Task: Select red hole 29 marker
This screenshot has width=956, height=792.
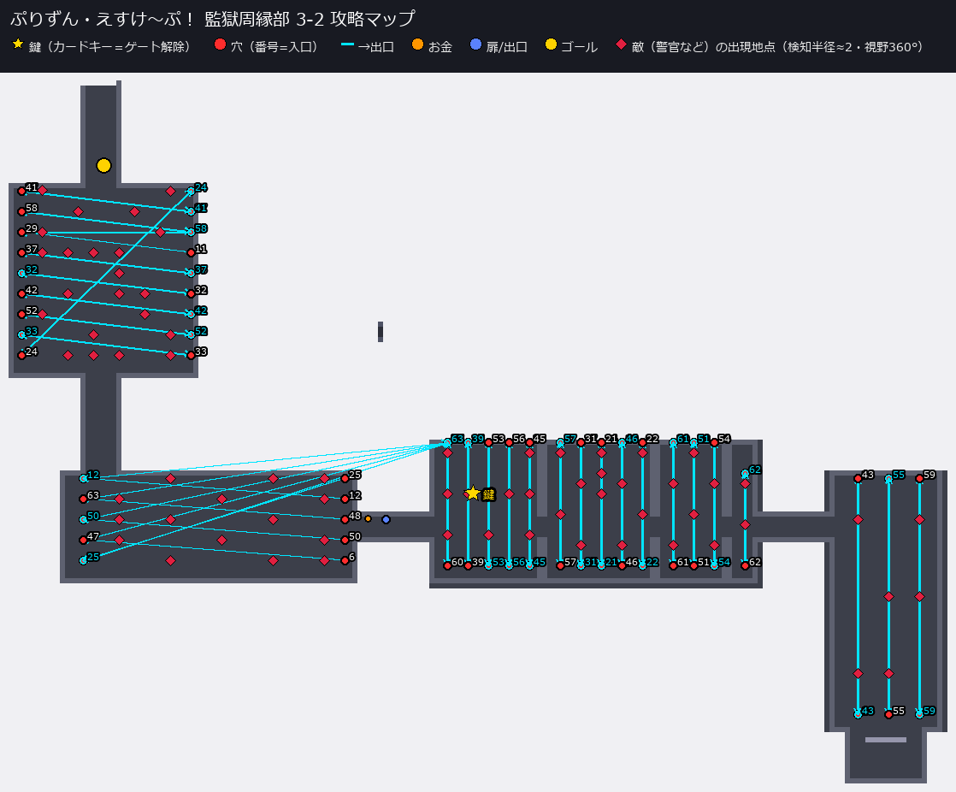Action: click(22, 232)
